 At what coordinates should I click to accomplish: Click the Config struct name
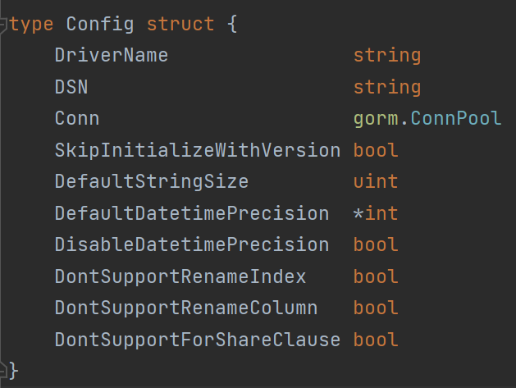[x=100, y=24]
